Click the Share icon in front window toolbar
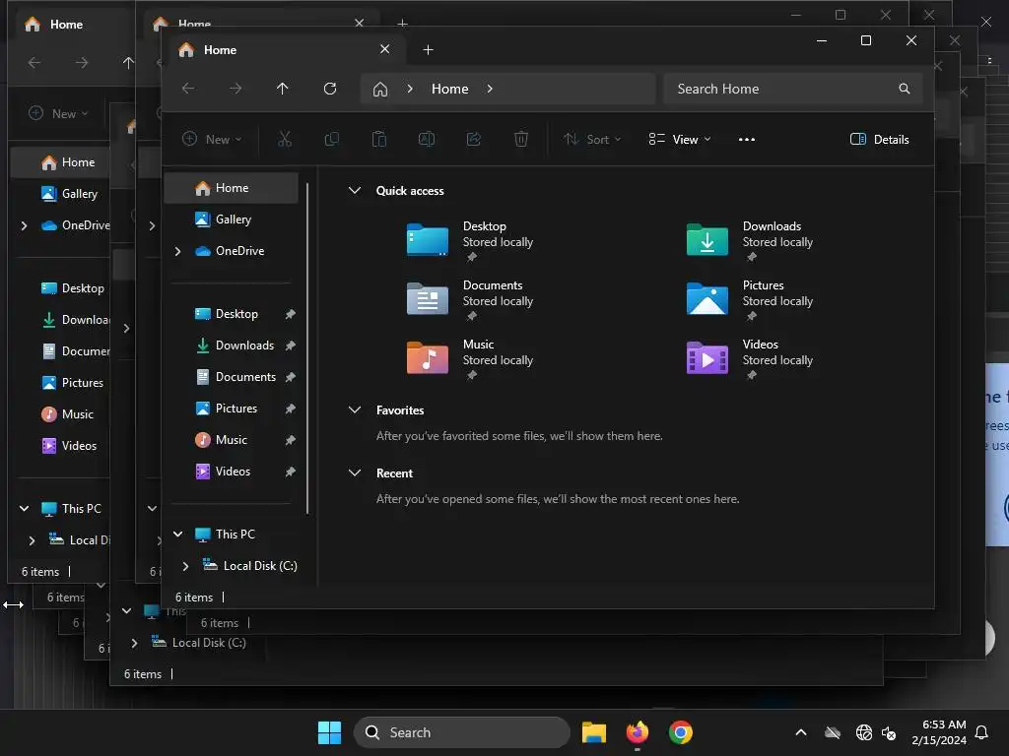1009x756 pixels. pyautogui.click(x=474, y=139)
